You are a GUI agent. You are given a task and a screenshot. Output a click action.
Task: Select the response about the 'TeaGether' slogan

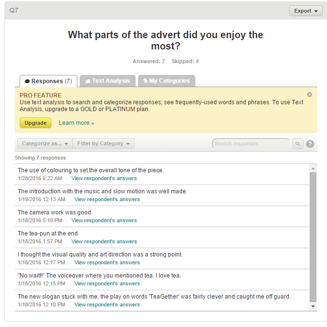(154, 297)
